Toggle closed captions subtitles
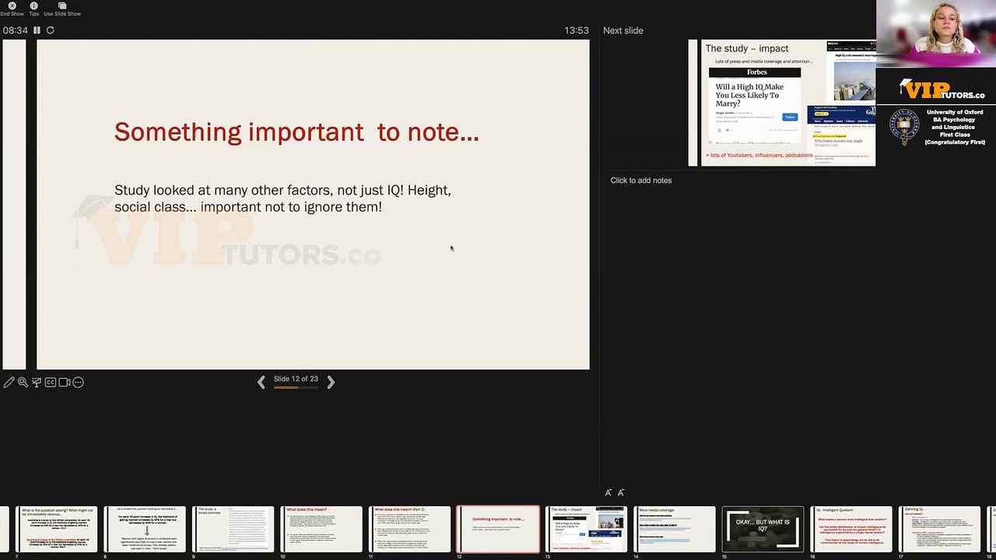Image resolution: width=996 pixels, height=560 pixels. pos(51,382)
